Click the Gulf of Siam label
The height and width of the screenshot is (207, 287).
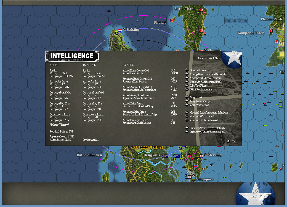point(236,20)
